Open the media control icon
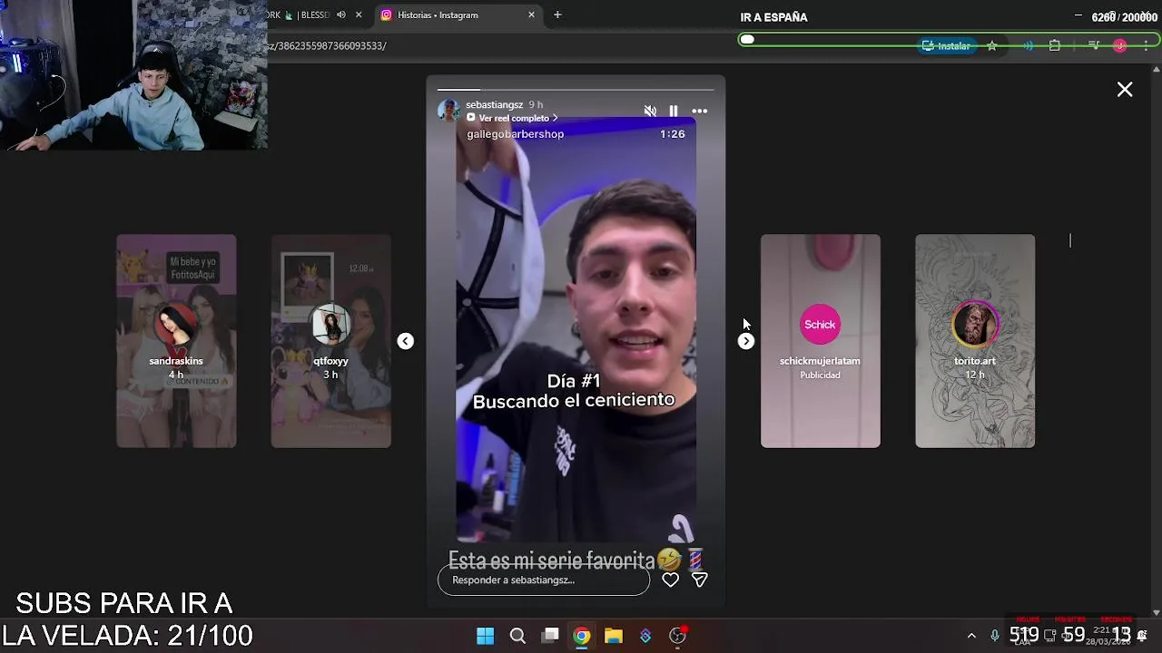Screen dimensions: 1162x653 [1094, 45]
